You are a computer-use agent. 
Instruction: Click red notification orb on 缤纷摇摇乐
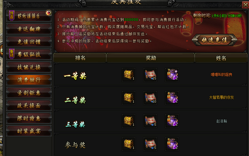pyautogui.click(x=48, y=13)
